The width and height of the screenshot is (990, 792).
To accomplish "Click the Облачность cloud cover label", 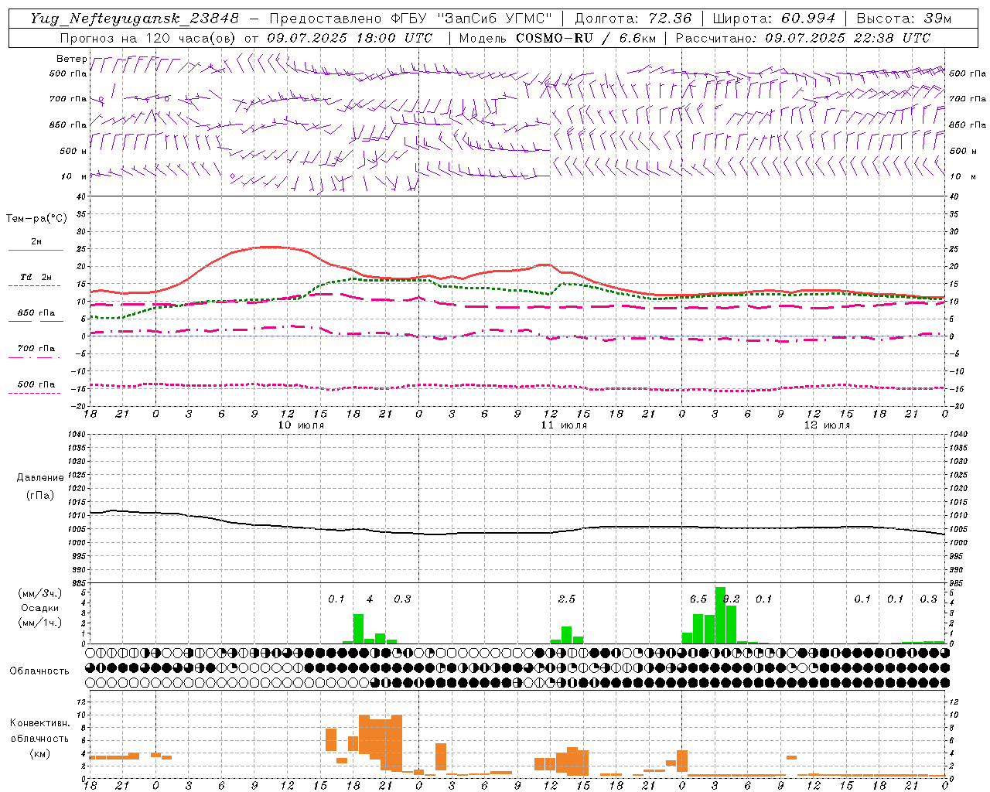I will [x=39, y=671].
